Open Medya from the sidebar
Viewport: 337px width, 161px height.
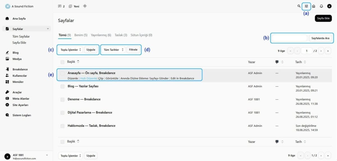(17, 59)
